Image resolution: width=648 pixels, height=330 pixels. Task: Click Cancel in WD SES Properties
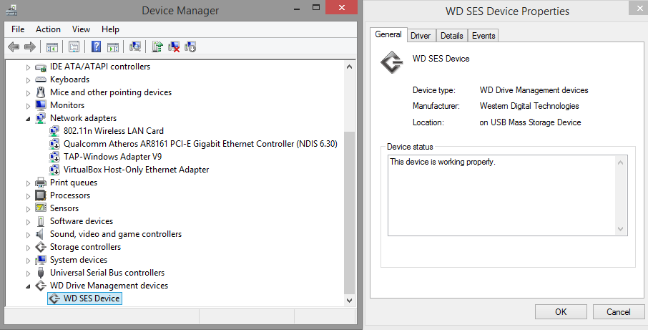click(x=619, y=312)
